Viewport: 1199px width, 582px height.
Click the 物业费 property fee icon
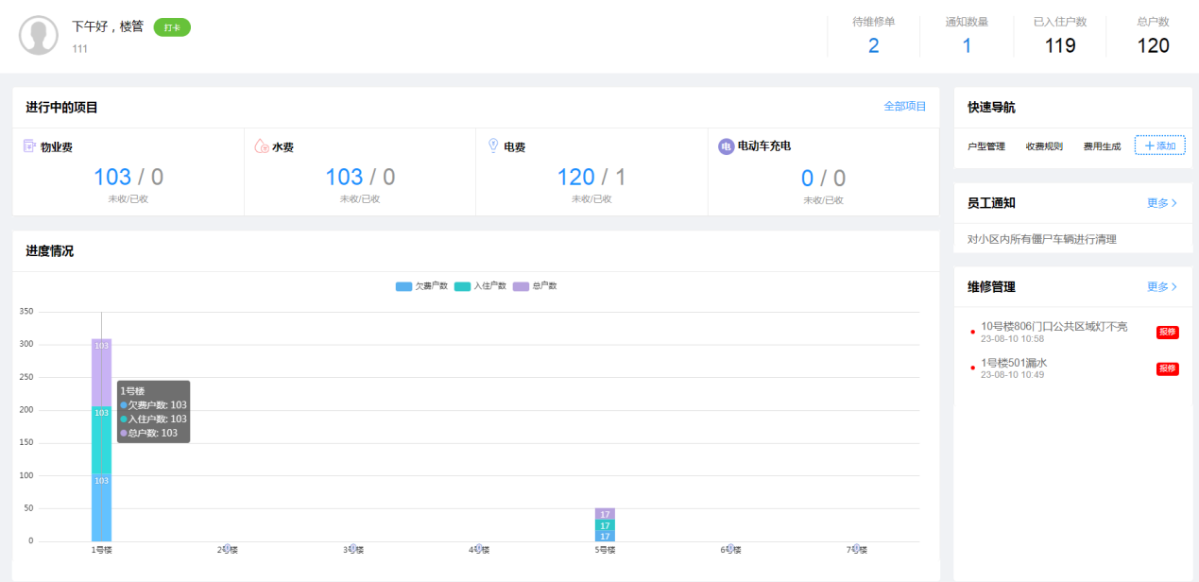[x=29, y=146]
